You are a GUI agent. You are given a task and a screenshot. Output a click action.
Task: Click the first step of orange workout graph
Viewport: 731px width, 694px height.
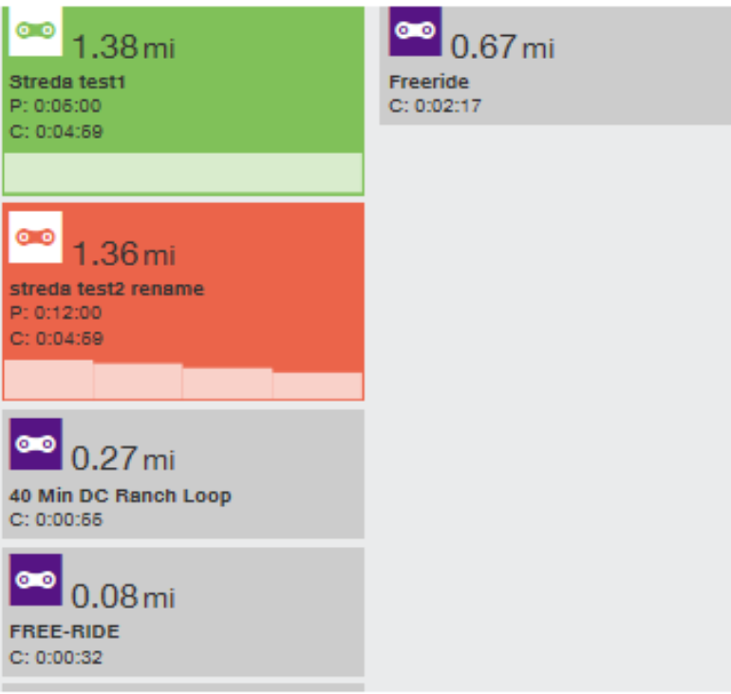tap(48, 379)
